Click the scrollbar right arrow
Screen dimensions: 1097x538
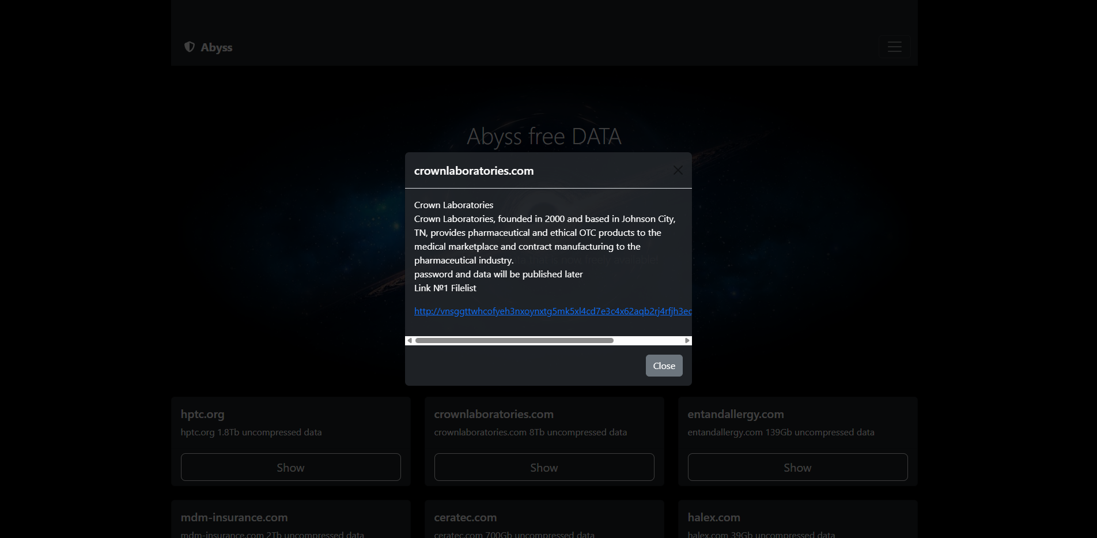click(x=687, y=341)
